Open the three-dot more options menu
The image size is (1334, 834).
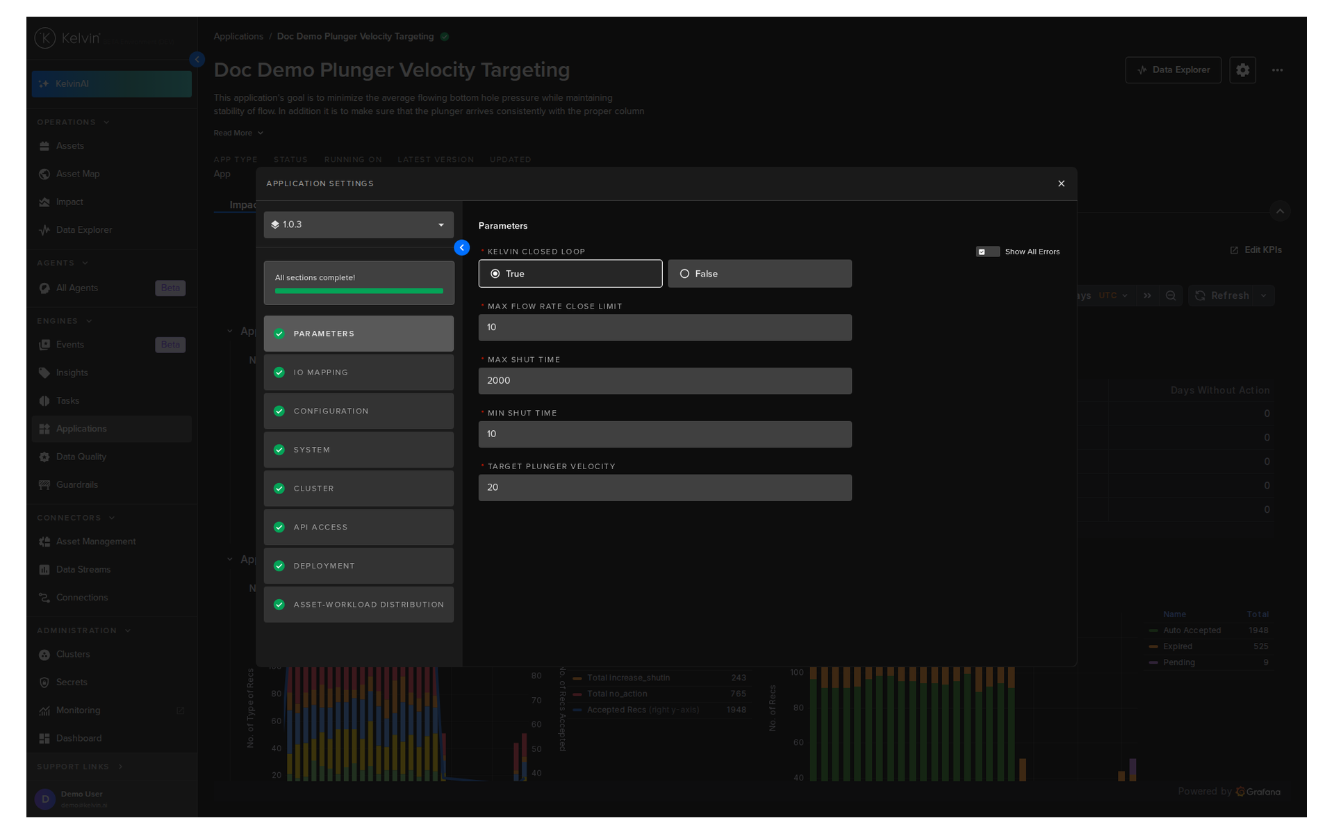coord(1277,70)
